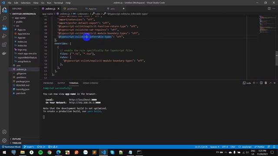This screenshot has height=156, width=278.
Task: Click the main branch indicator in the status bar
Action: point(29,147)
